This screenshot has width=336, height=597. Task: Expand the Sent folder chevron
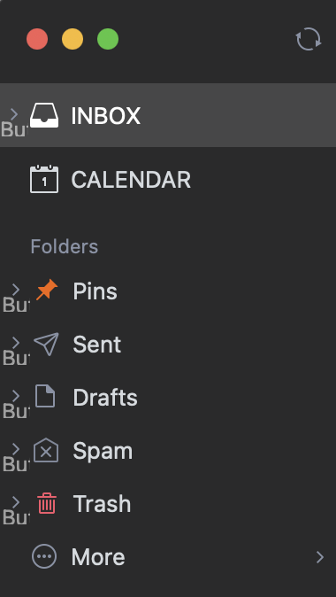16,343
